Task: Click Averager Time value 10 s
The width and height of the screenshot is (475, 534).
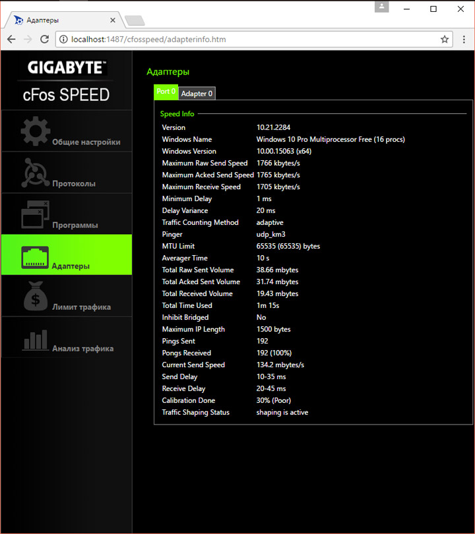Action: [x=263, y=258]
